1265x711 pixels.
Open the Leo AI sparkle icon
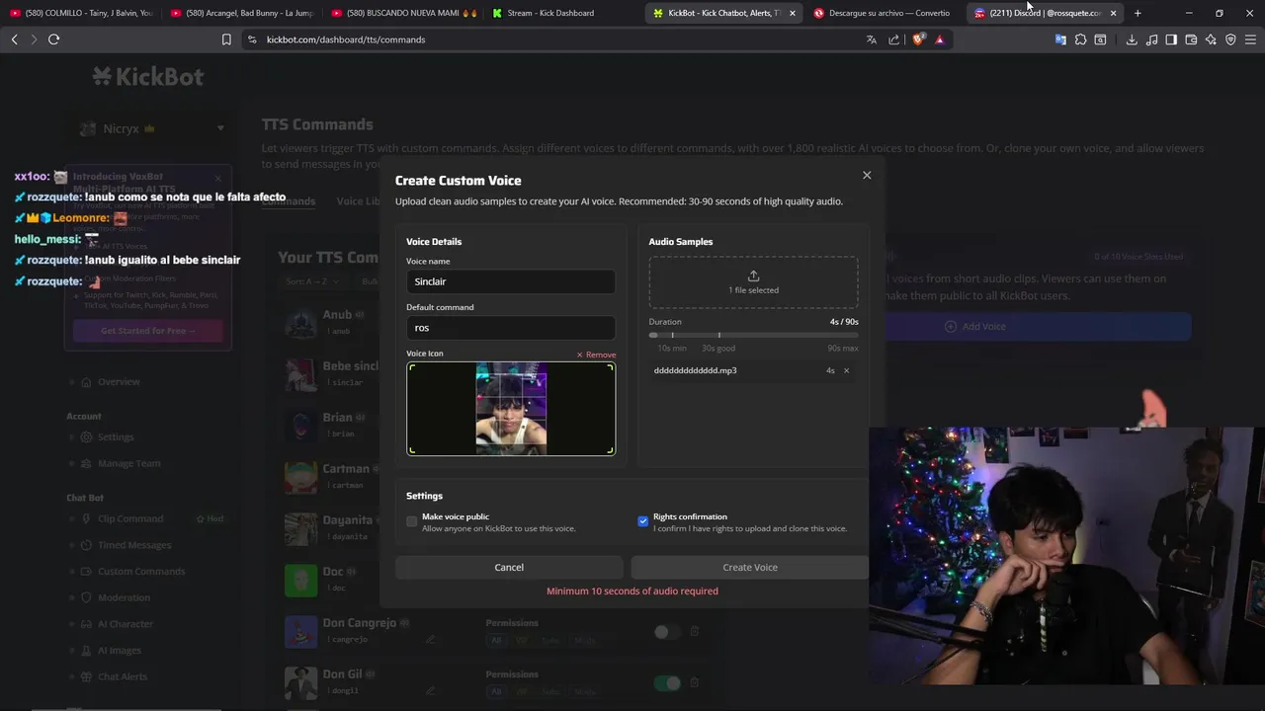pyautogui.click(x=1211, y=39)
